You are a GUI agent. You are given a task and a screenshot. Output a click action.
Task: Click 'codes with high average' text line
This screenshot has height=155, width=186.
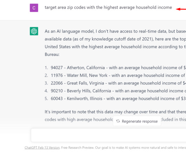[79, 120]
